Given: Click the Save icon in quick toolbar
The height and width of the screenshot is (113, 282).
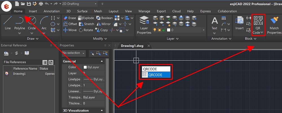Looking at the screenshot, I should (x=28, y=4).
